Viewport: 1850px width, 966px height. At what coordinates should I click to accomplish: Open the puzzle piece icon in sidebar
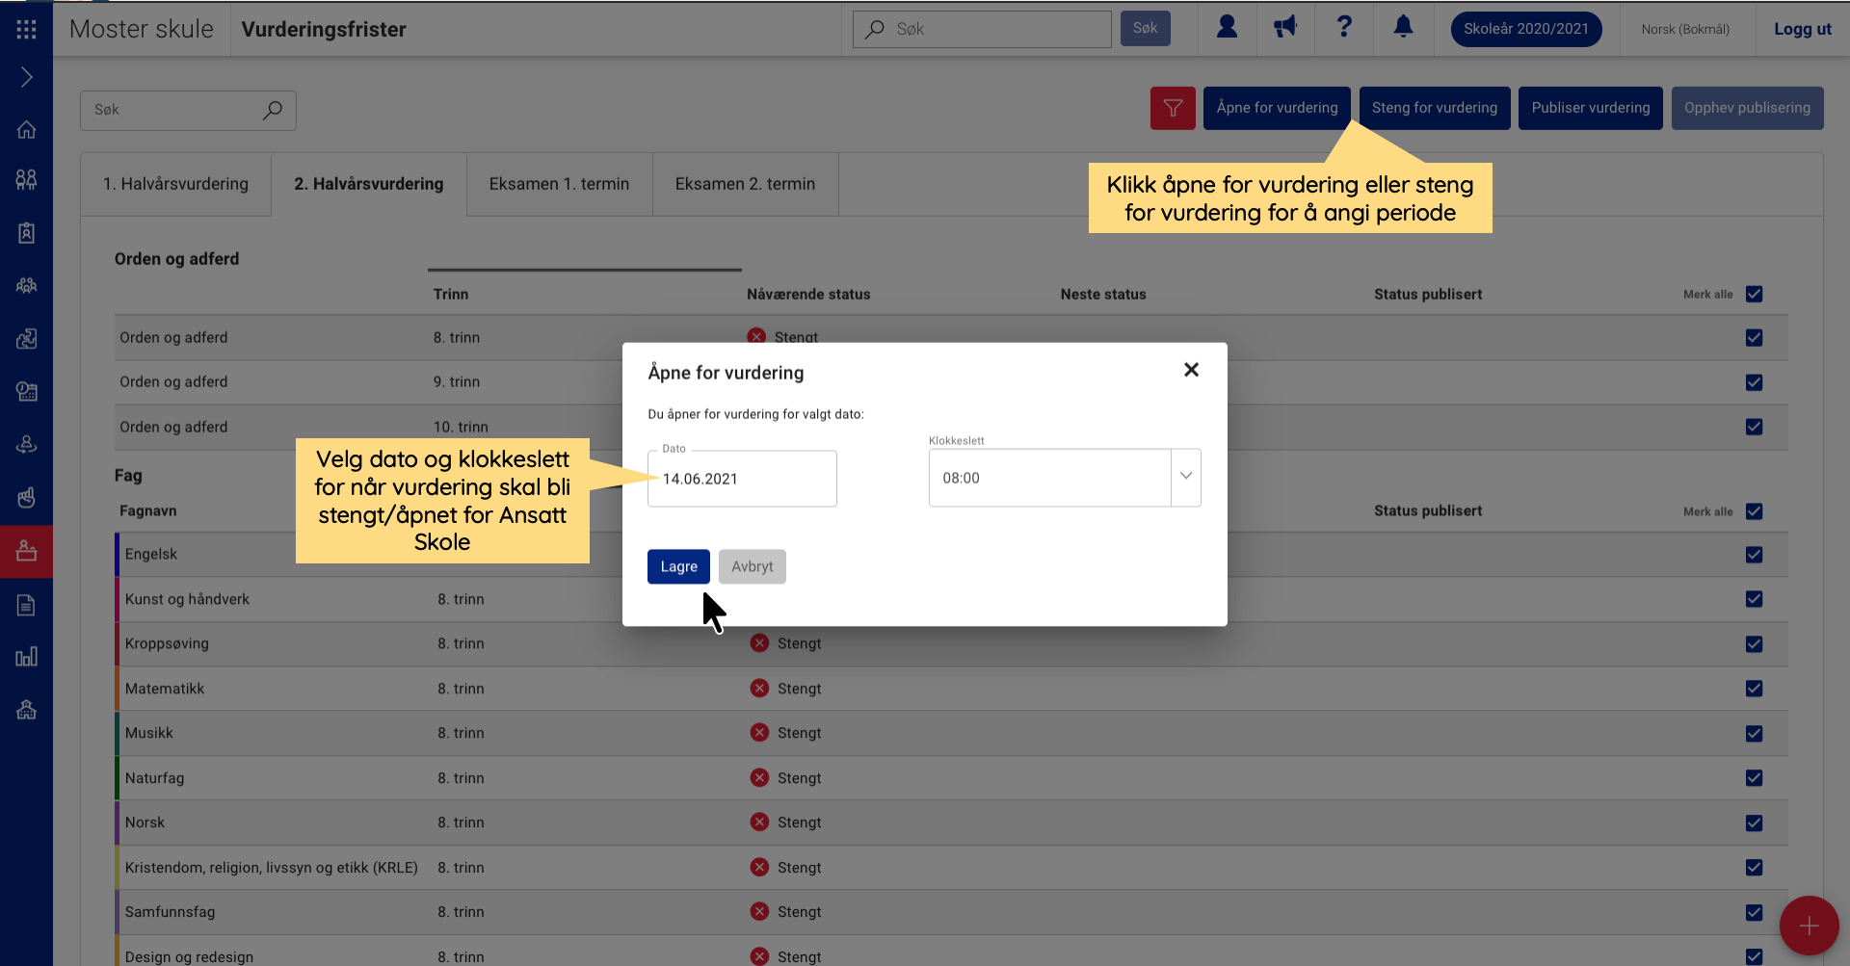(x=26, y=338)
